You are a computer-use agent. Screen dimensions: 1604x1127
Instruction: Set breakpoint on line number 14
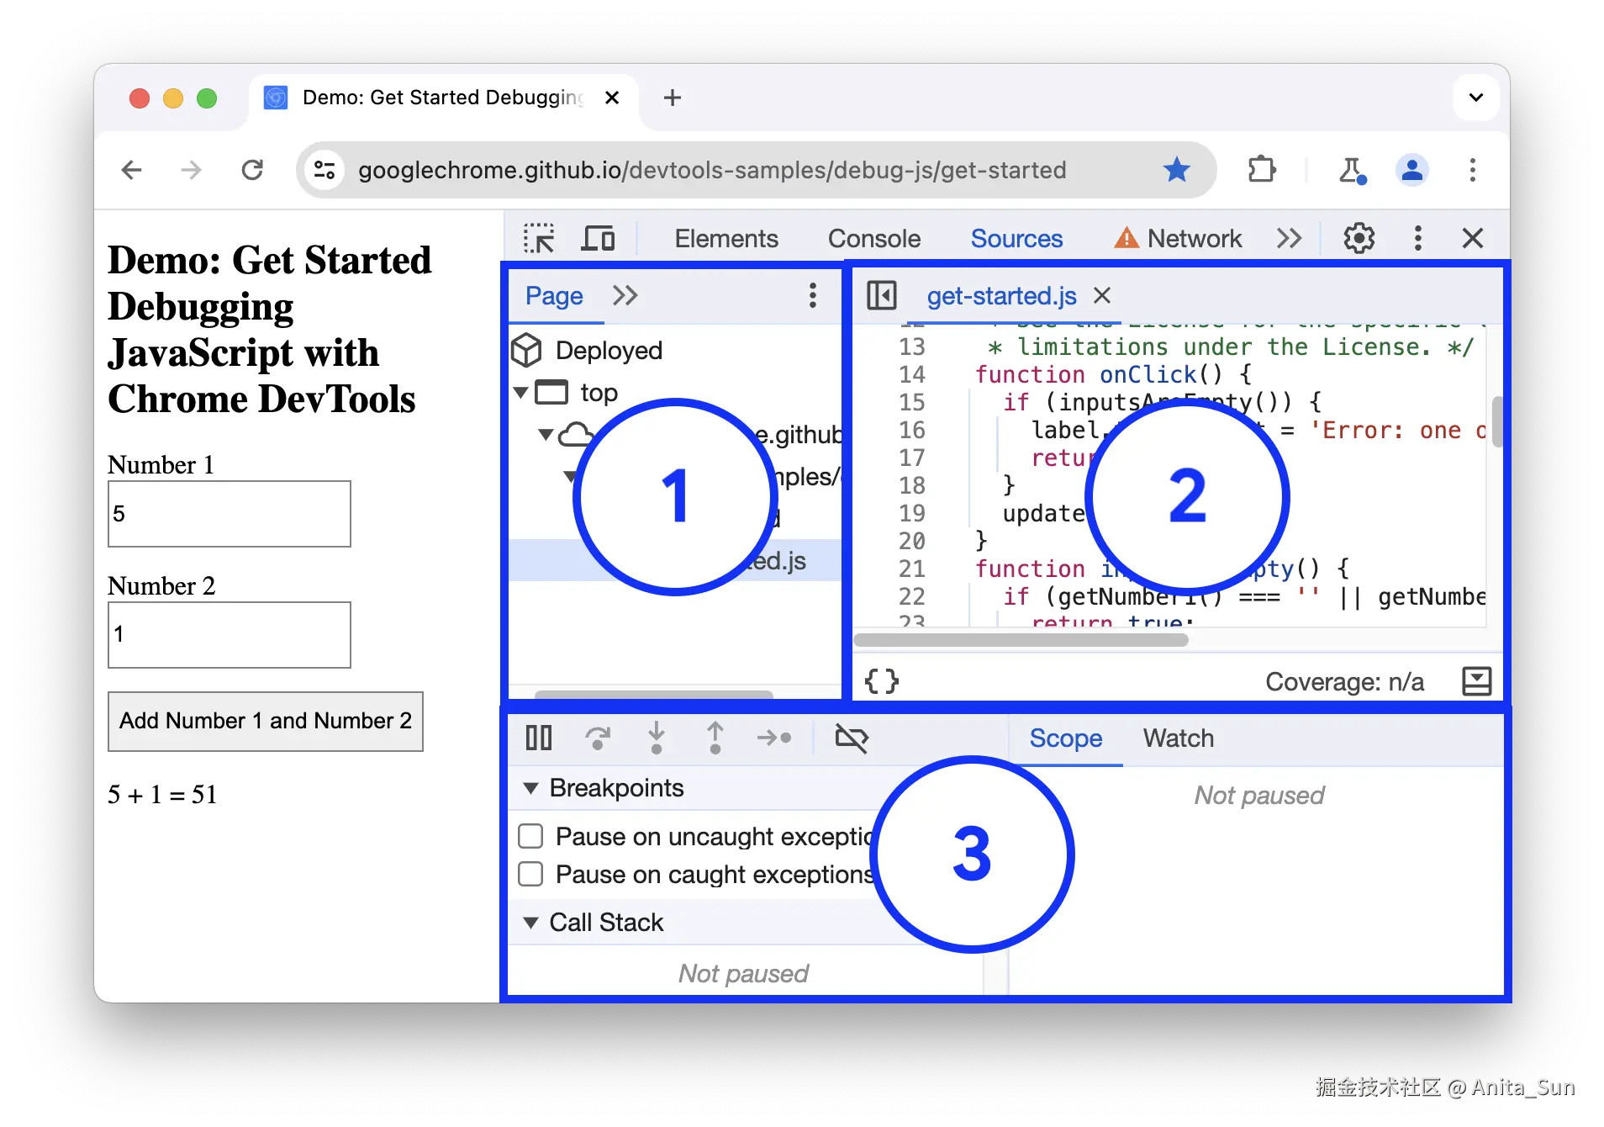coord(911,375)
